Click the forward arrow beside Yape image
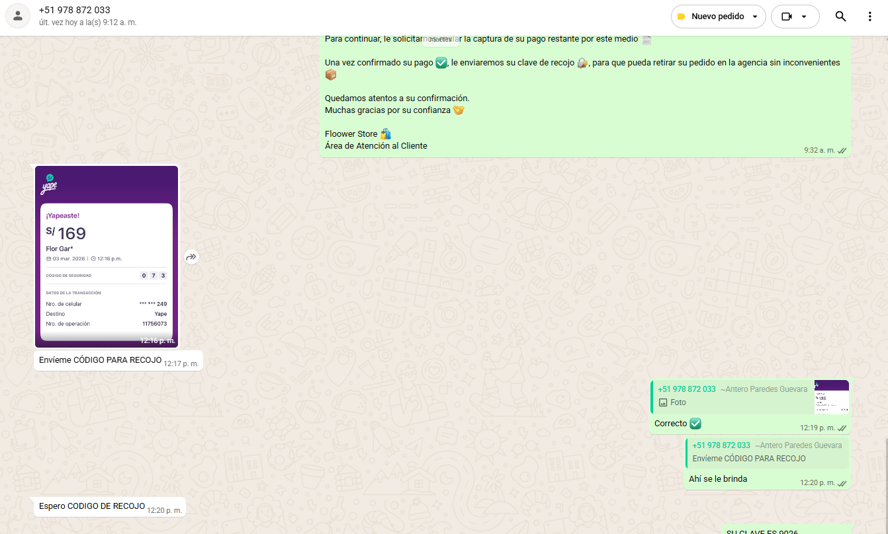 [191, 257]
